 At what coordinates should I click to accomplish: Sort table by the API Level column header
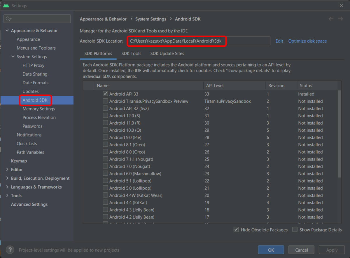coord(234,86)
